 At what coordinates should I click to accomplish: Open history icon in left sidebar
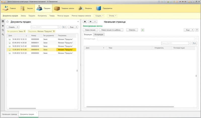[3, 30]
